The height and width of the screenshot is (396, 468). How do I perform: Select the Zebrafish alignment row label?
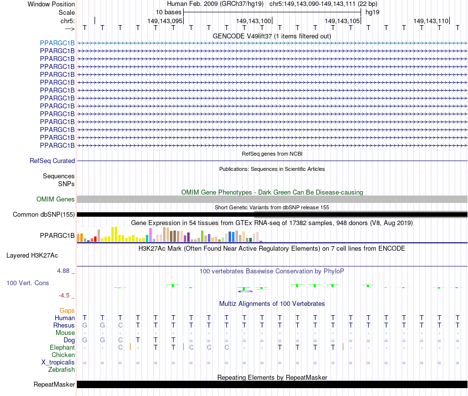point(62,370)
